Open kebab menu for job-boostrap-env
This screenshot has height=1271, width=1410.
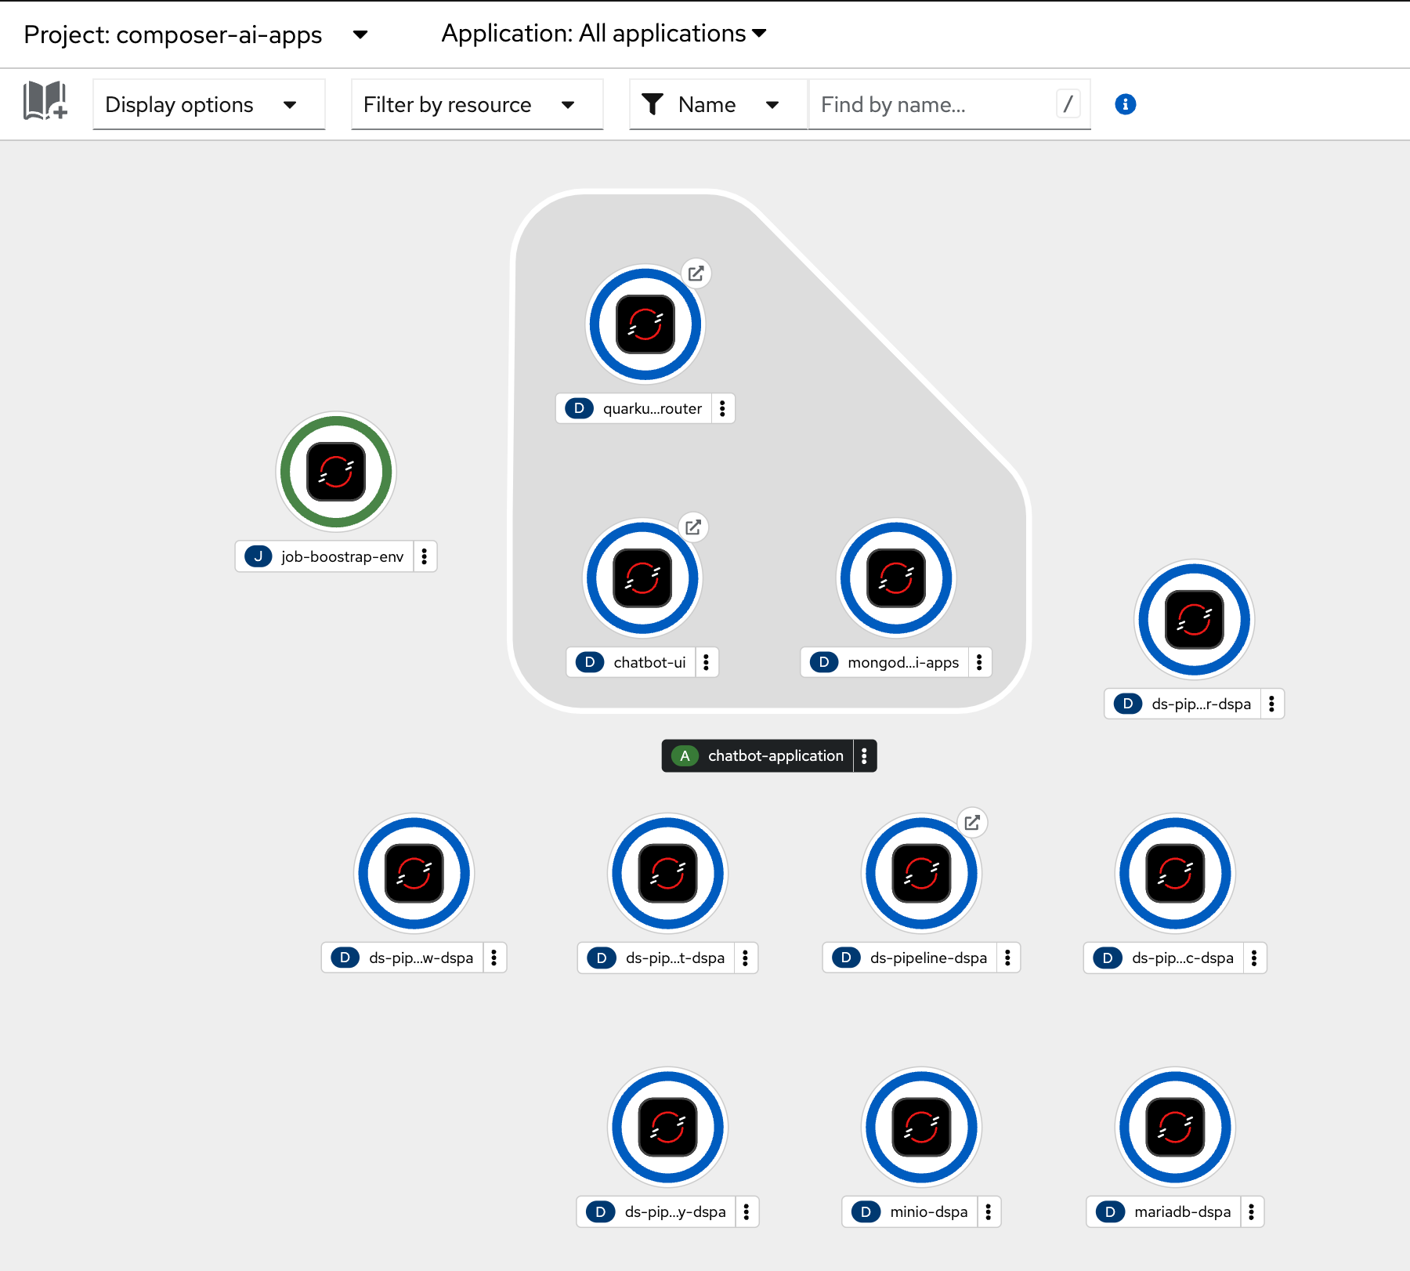tap(425, 556)
